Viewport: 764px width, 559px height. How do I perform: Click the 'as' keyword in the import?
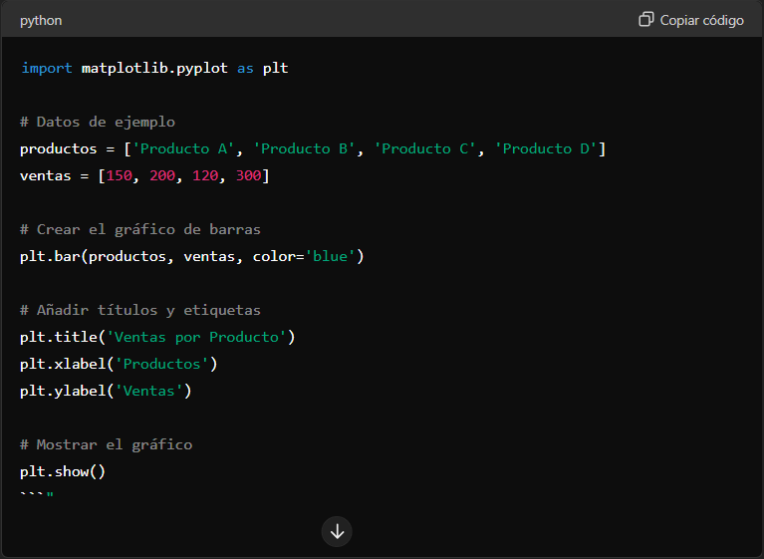coord(245,68)
